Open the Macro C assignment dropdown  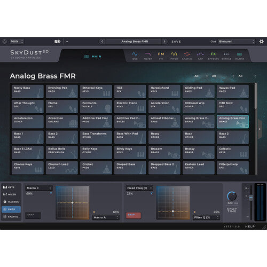[x=39, y=188]
